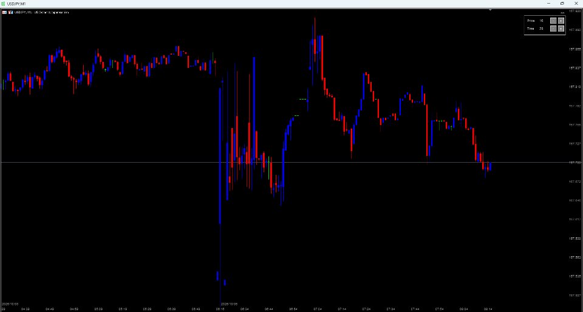Click the Price label in the scale panel

click(531, 21)
